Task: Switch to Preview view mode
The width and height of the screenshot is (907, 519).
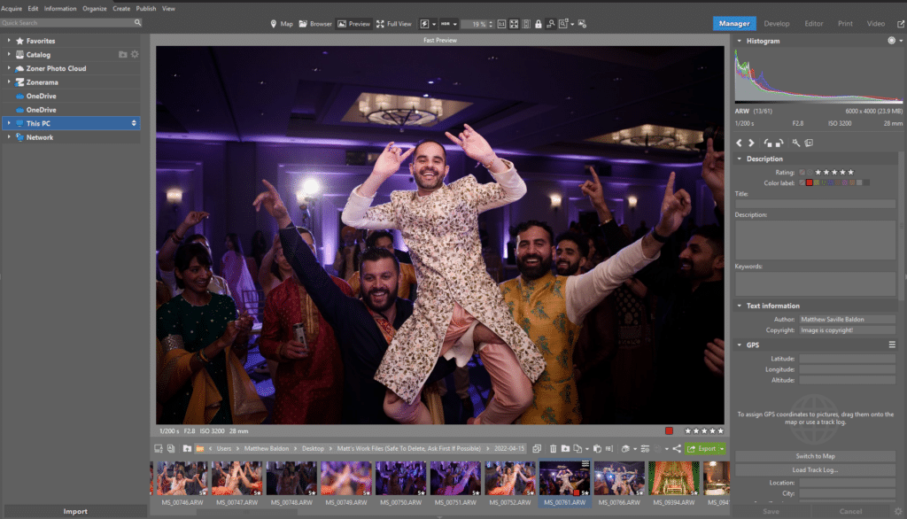Action: point(353,24)
